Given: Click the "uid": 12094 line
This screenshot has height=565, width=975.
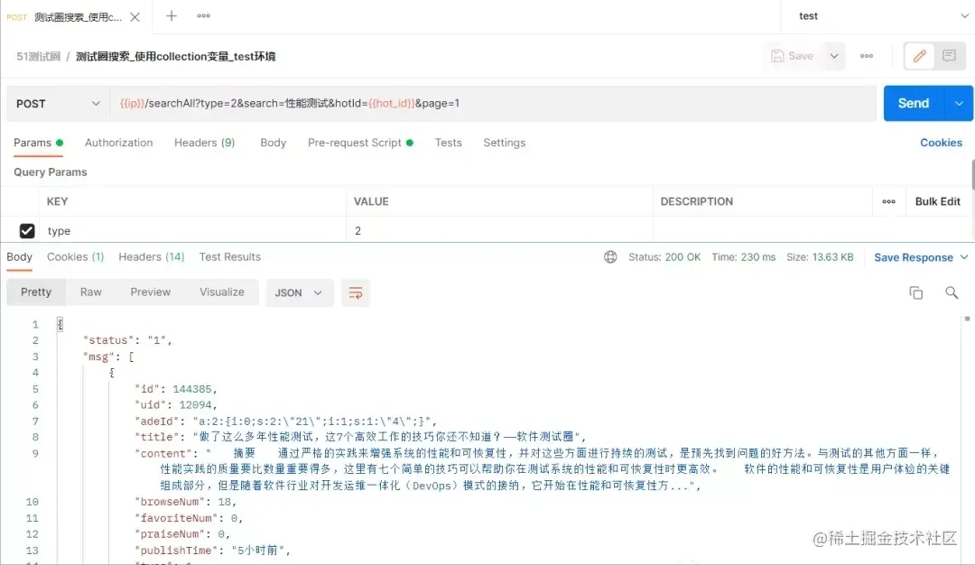Looking at the screenshot, I should click(176, 405).
